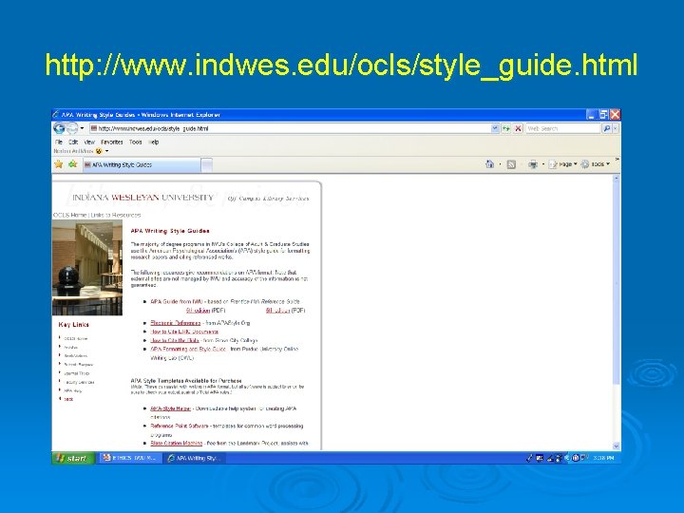Click the browser Forward arrow button

72,128
